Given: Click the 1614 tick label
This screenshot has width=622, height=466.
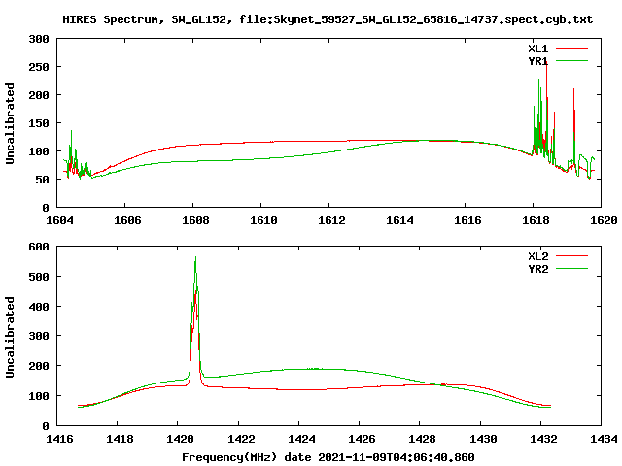Looking at the screenshot, I should [x=399, y=220].
